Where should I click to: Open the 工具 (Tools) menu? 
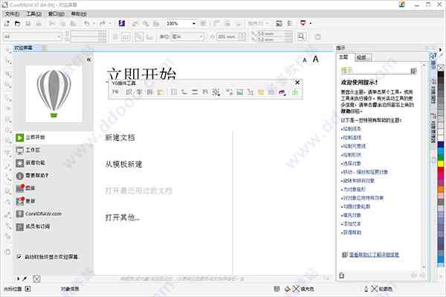click(x=34, y=13)
